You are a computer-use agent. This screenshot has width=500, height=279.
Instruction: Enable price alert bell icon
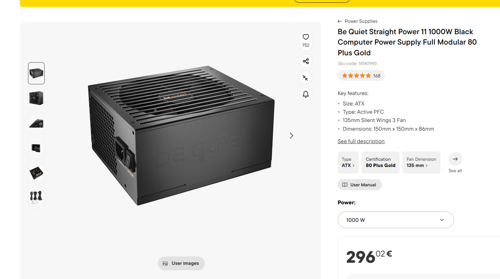pyautogui.click(x=306, y=94)
